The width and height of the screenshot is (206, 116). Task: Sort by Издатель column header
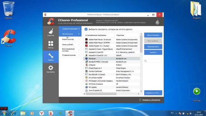[x=127, y=35]
